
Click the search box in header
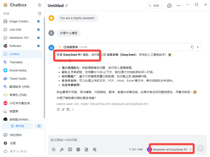(155, 6)
